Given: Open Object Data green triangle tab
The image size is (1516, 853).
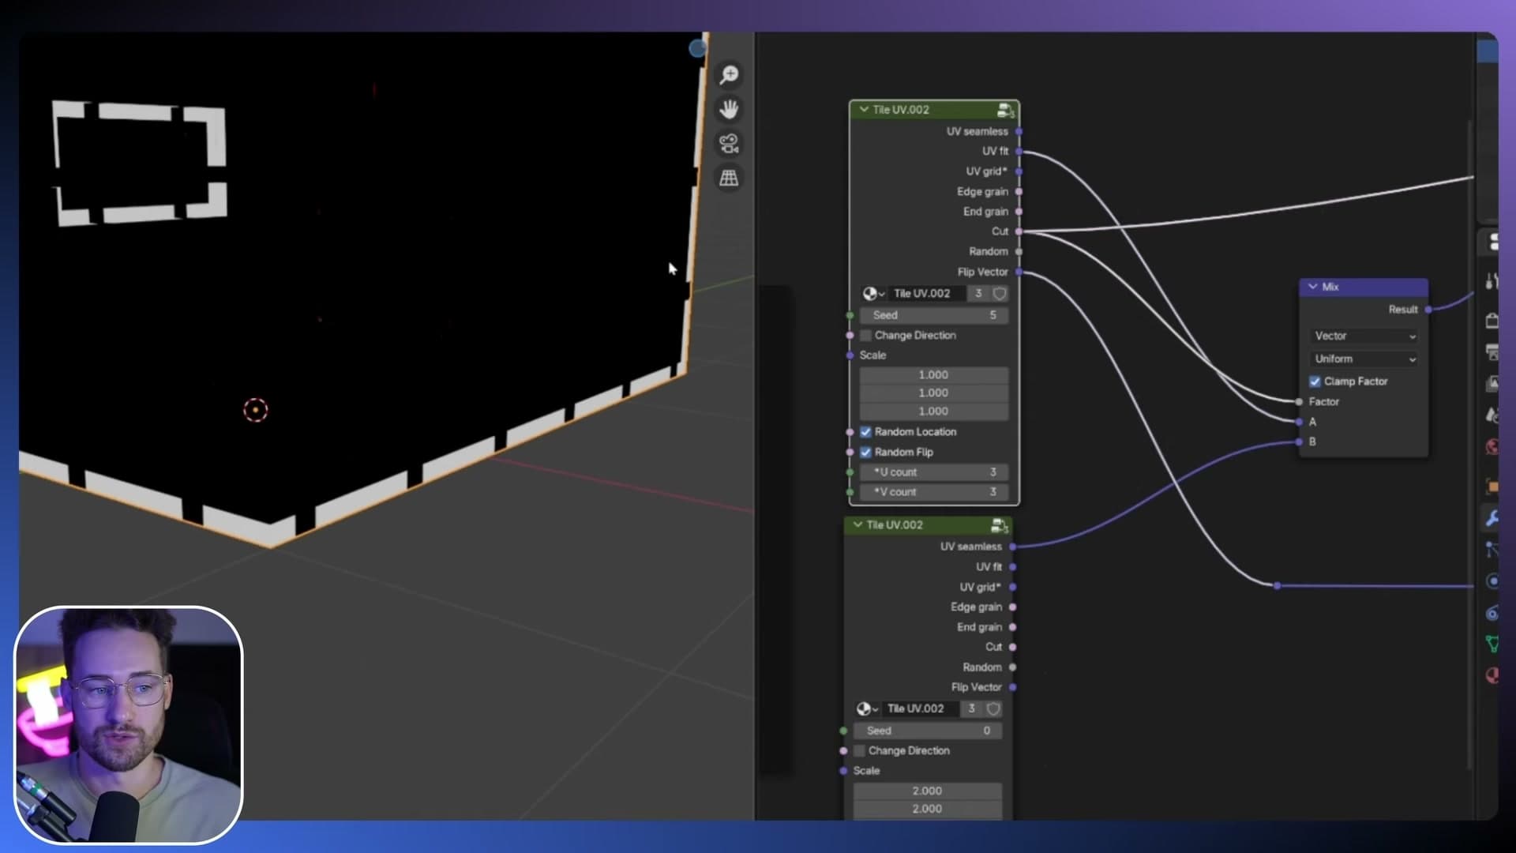Looking at the screenshot, I should pyautogui.click(x=1492, y=644).
